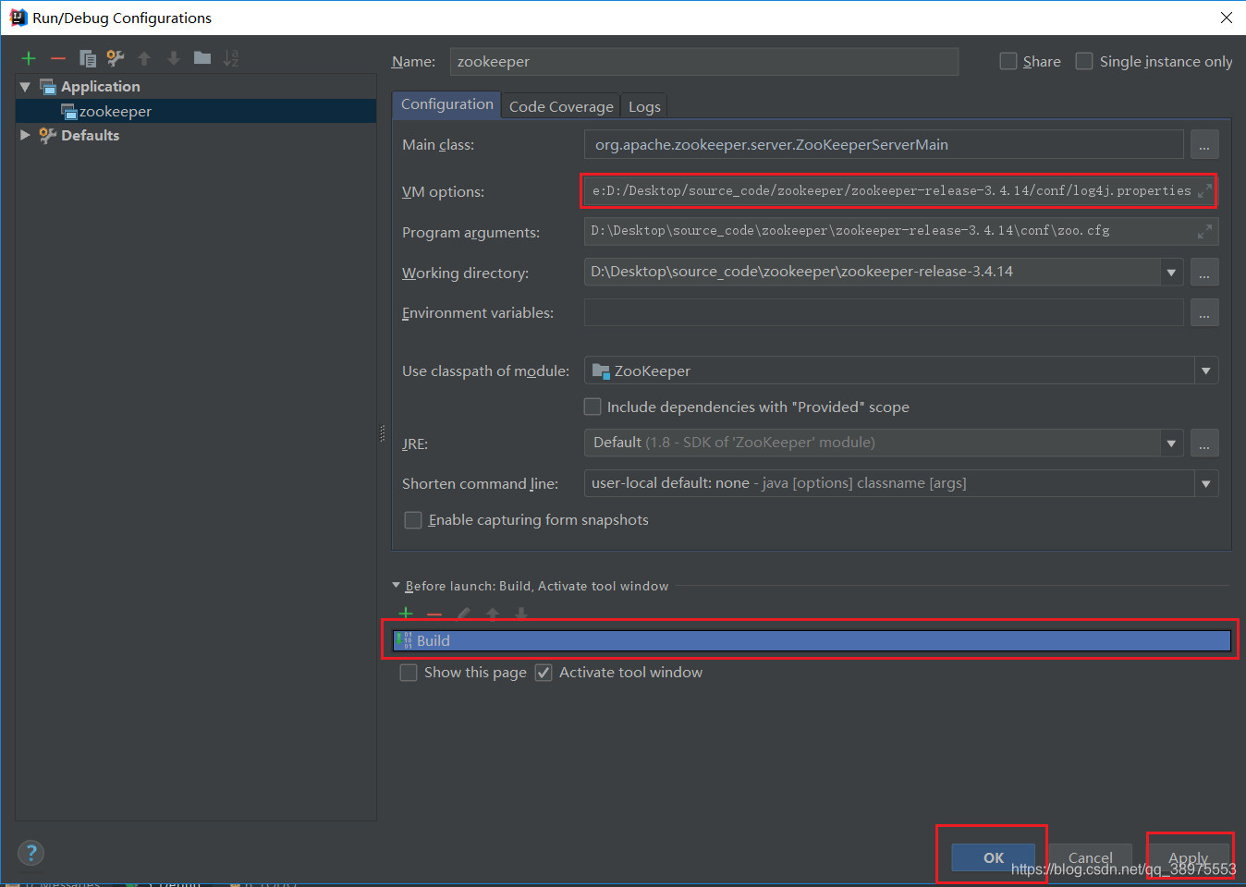Click the Working directory path field
1246x887 pixels.
pos(873,273)
